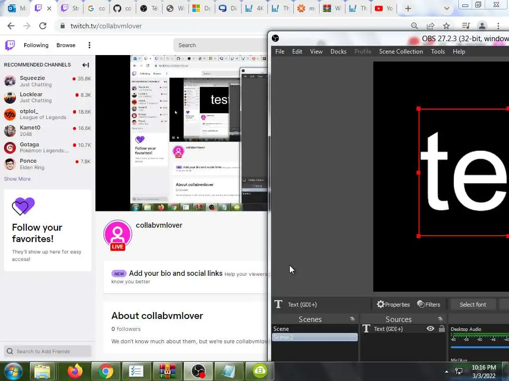Click OBS icon in the taskbar
Screen dimensions: 509x381
tap(198, 371)
